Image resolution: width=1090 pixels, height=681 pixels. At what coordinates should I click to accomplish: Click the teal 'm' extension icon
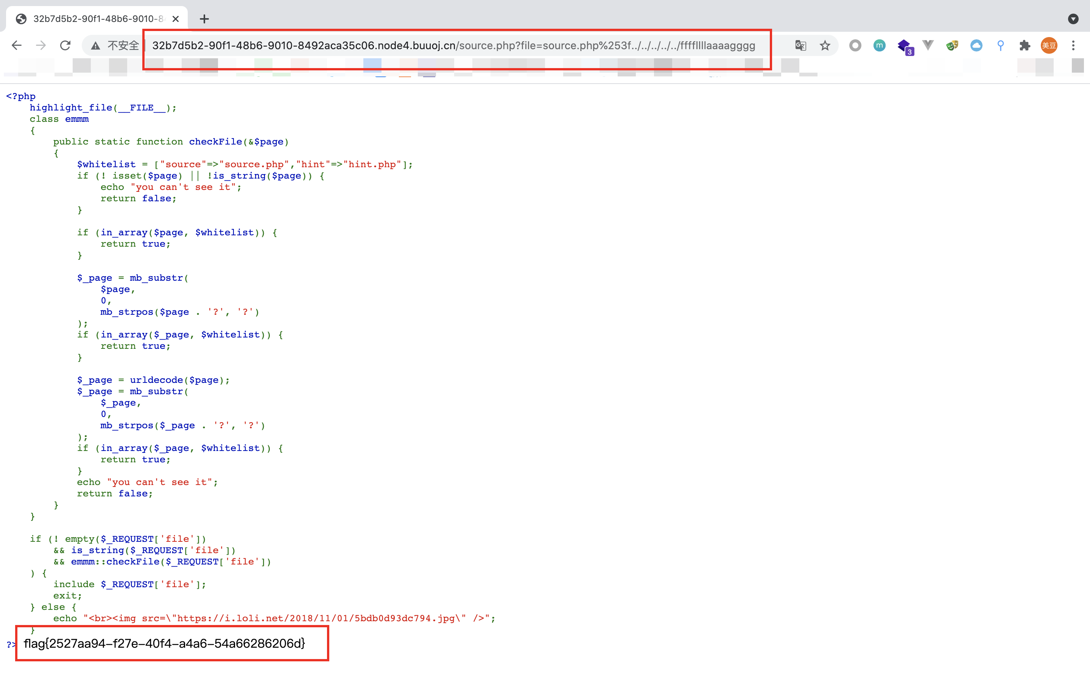879,45
